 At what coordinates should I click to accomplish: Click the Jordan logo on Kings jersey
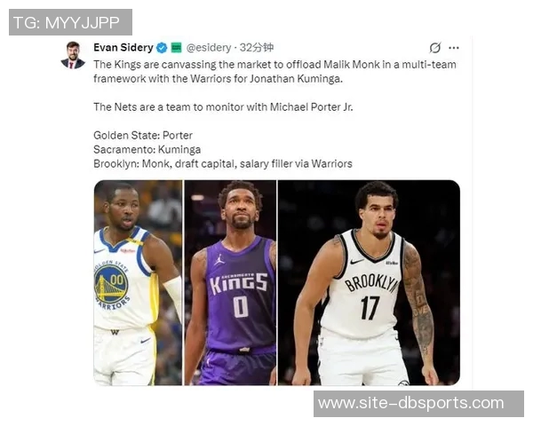(219, 260)
